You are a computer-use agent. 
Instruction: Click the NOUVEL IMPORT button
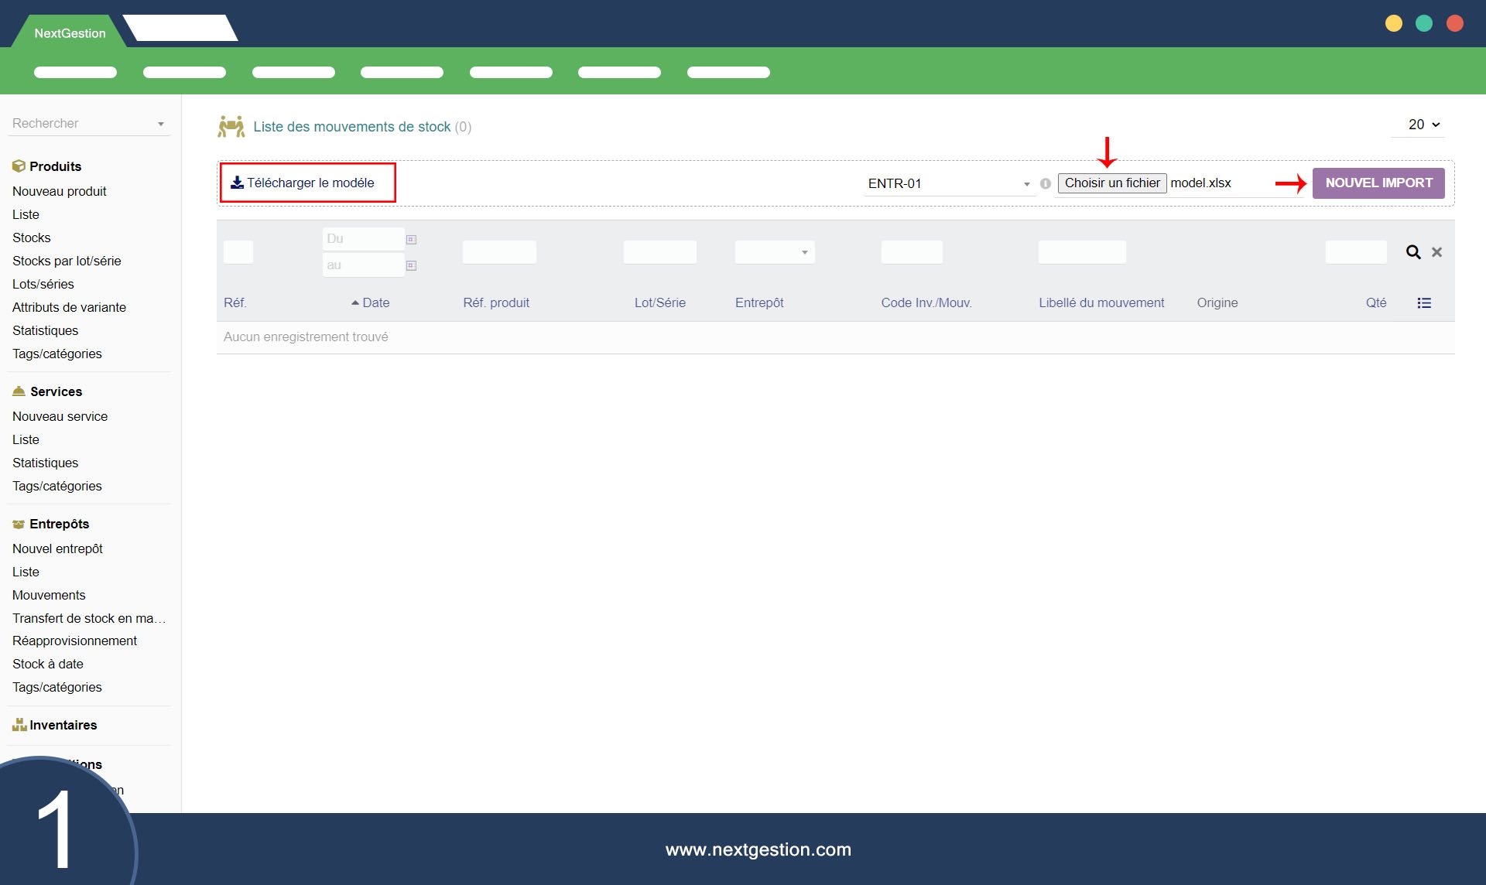point(1378,183)
